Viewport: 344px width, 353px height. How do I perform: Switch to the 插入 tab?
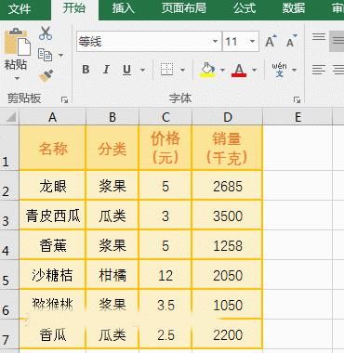click(x=124, y=8)
